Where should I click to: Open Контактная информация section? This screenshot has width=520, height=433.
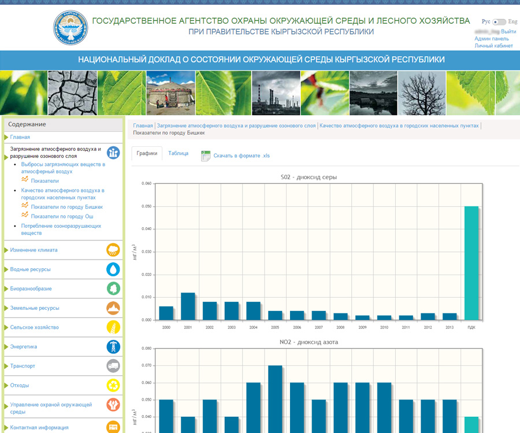tap(39, 427)
